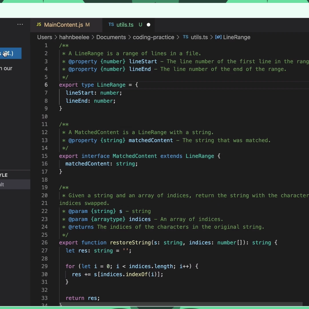The height and width of the screenshot is (309, 309).
Task: Click 'lineStart: number;' on line 7
Action: click(94, 93)
